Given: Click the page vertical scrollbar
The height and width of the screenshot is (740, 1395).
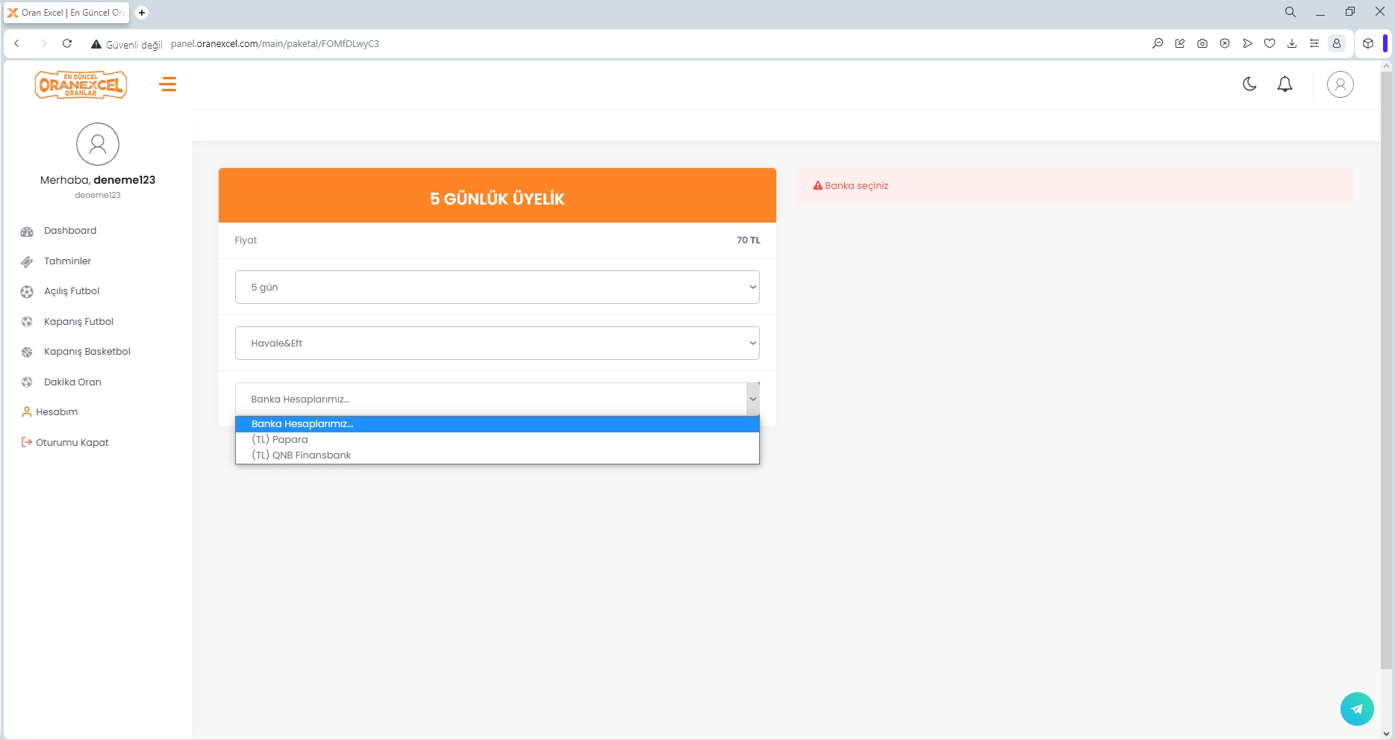Looking at the screenshot, I should pos(1386,373).
